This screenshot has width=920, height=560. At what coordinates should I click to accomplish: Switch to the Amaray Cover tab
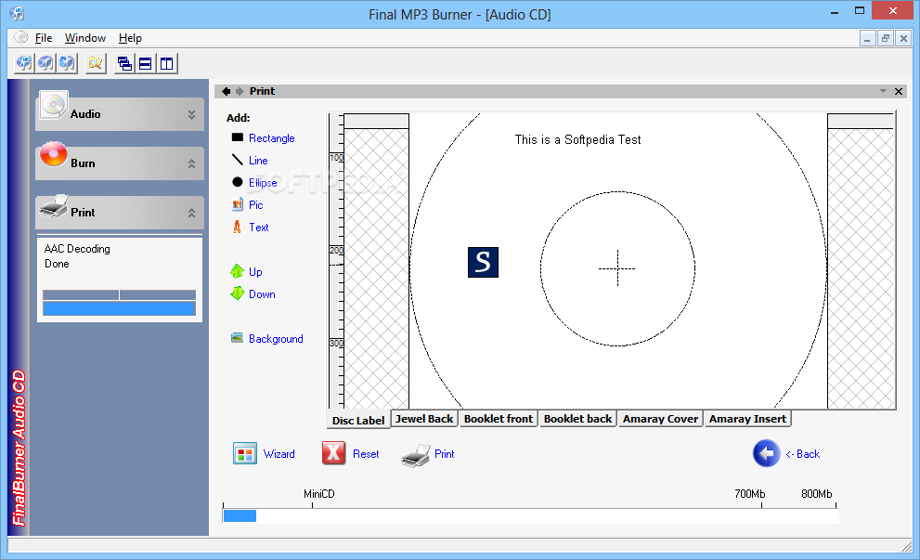coord(661,419)
